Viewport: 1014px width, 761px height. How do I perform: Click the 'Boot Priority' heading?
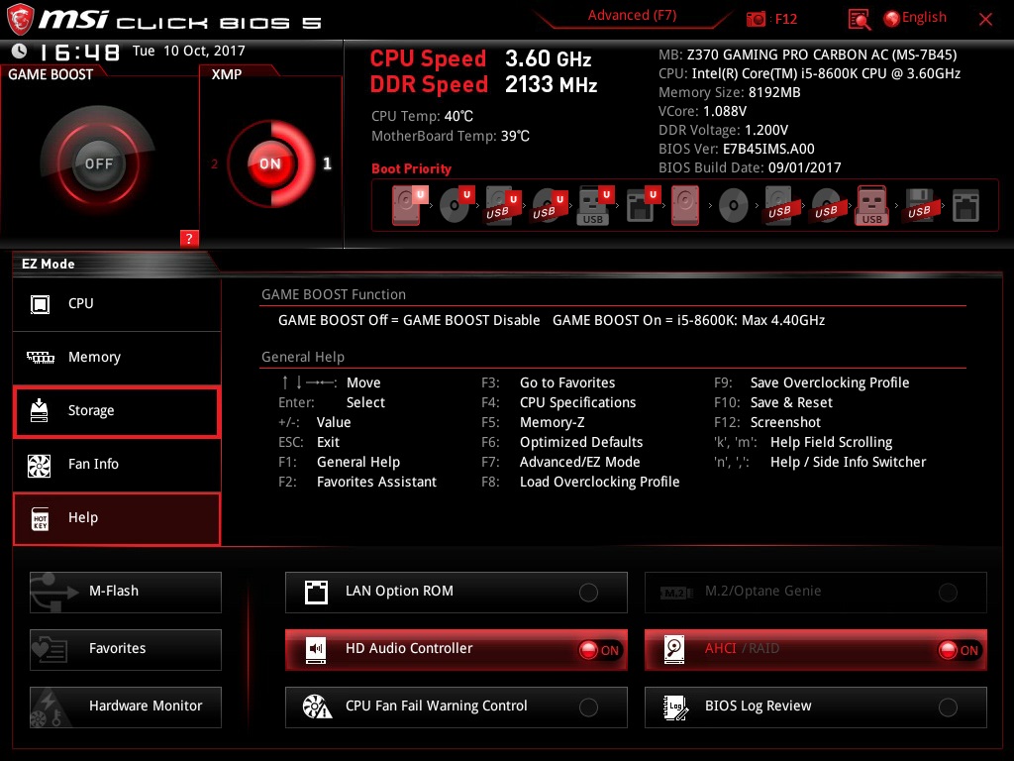[x=411, y=168]
